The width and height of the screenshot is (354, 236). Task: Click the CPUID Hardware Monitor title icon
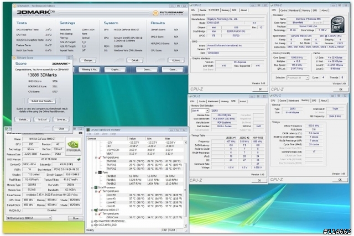tap(88, 130)
